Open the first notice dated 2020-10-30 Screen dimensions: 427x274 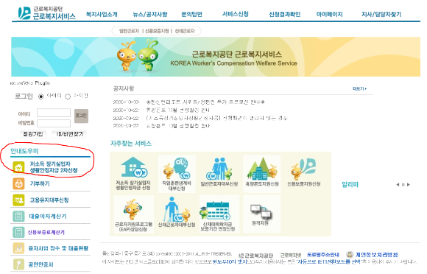(x=205, y=102)
